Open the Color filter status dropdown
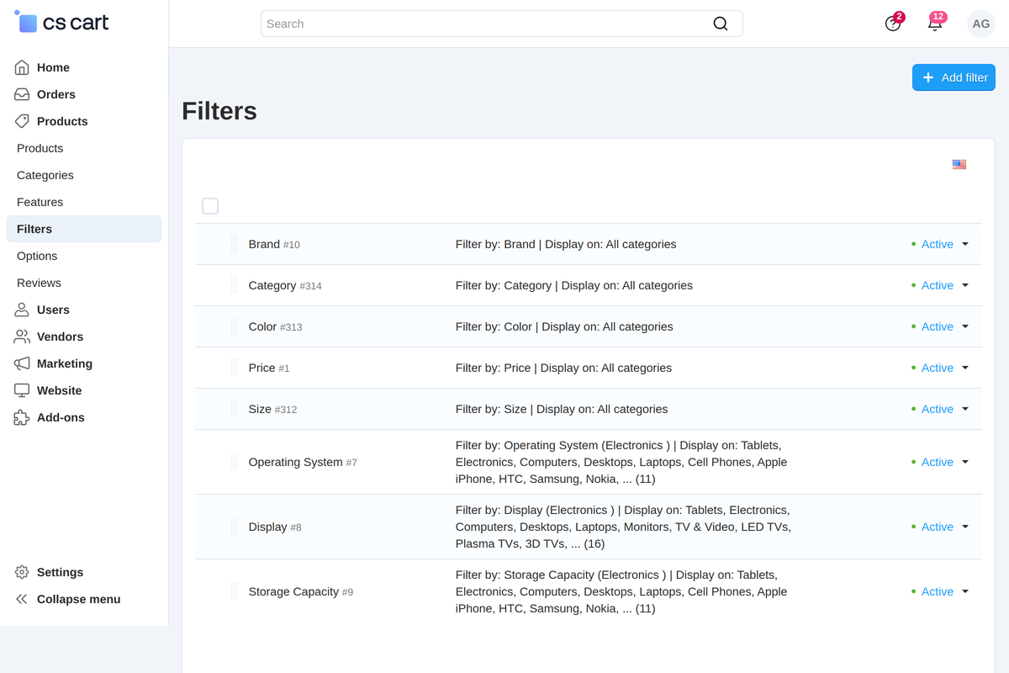Viewport: 1009px width, 673px height. pos(940,326)
